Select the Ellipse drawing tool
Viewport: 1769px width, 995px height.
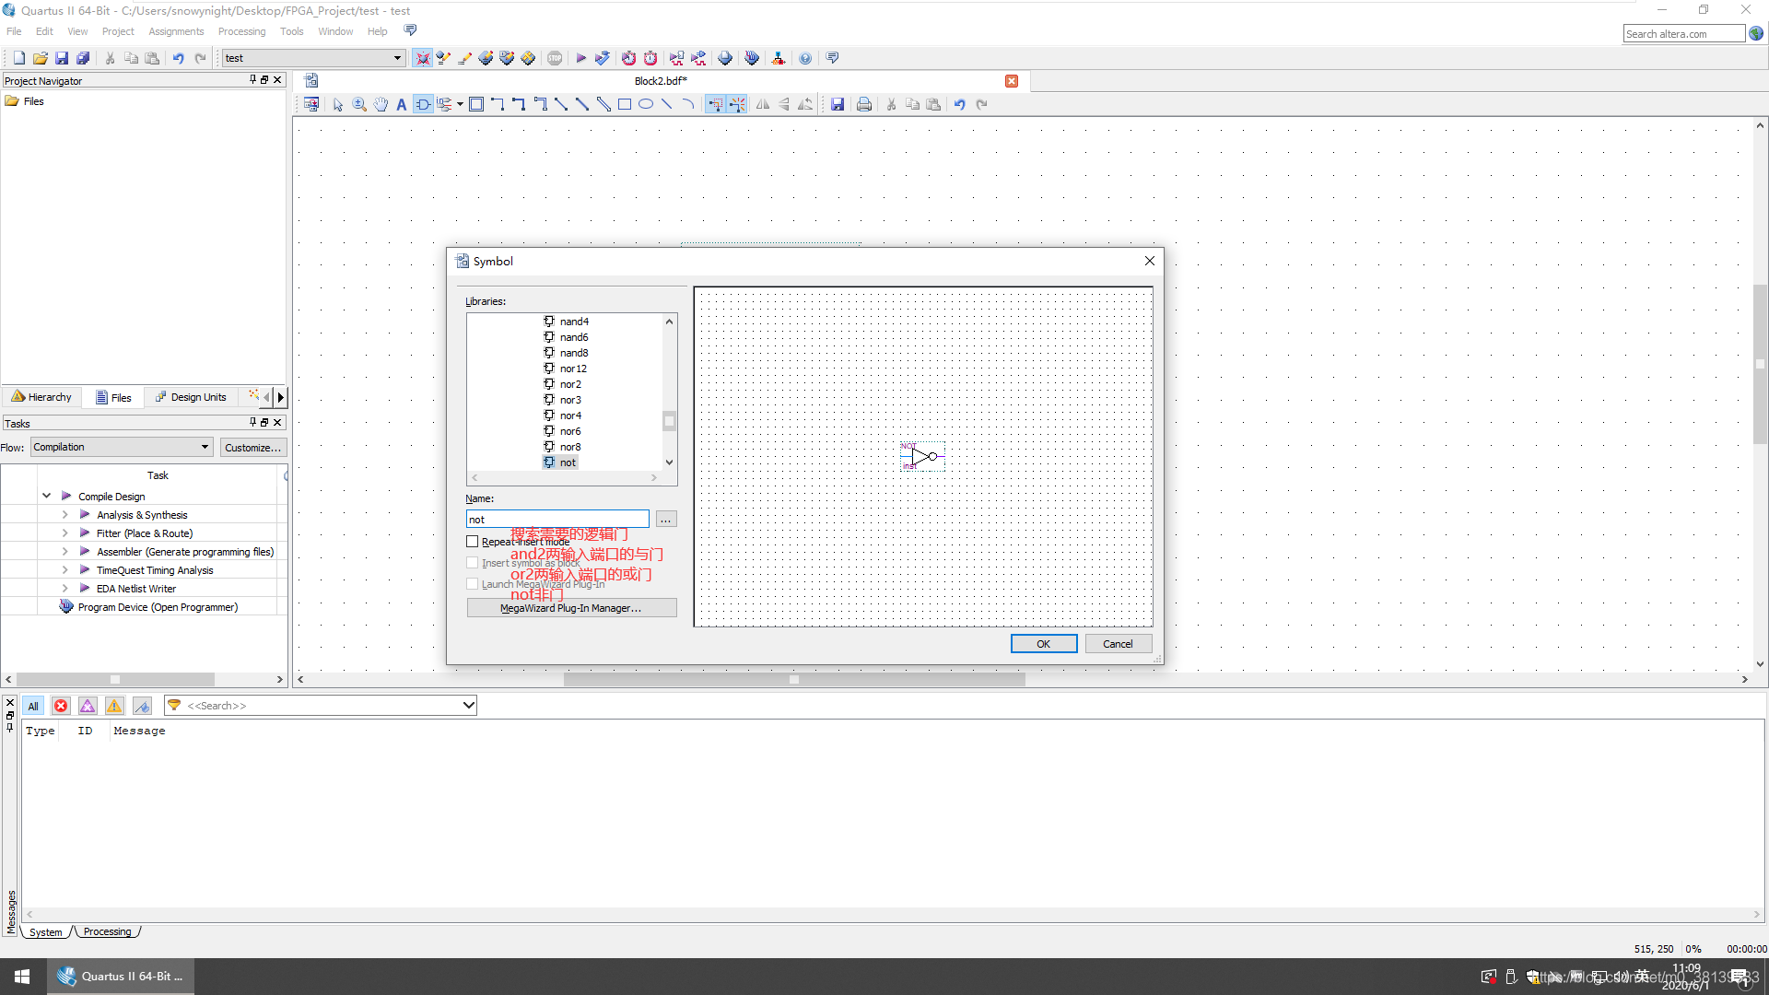[646, 105]
